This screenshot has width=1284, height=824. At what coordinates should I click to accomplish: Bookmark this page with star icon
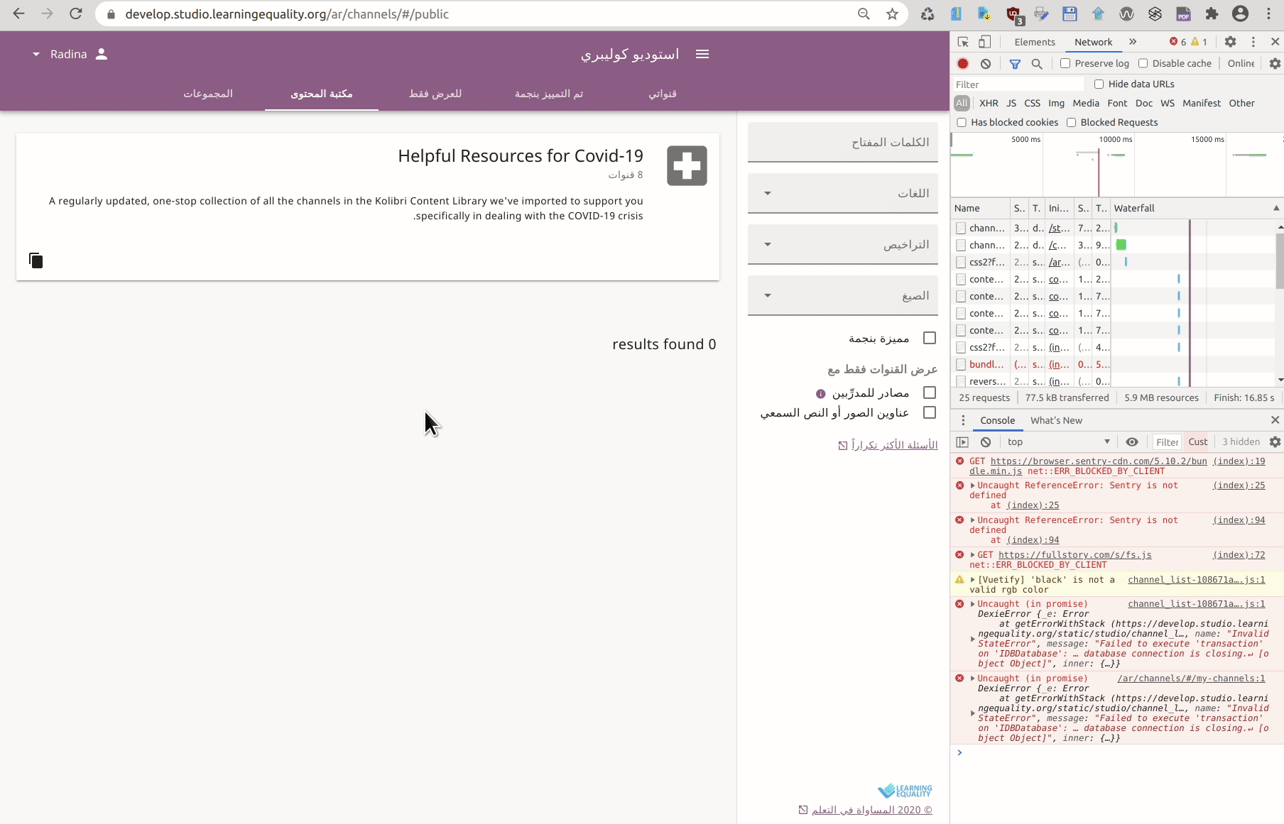[892, 13]
